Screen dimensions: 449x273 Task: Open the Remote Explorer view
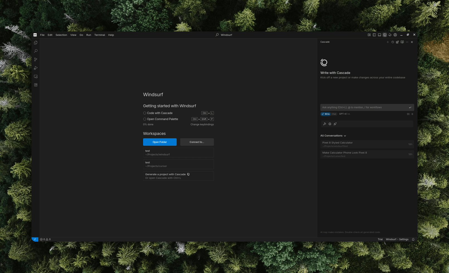[x=36, y=76]
